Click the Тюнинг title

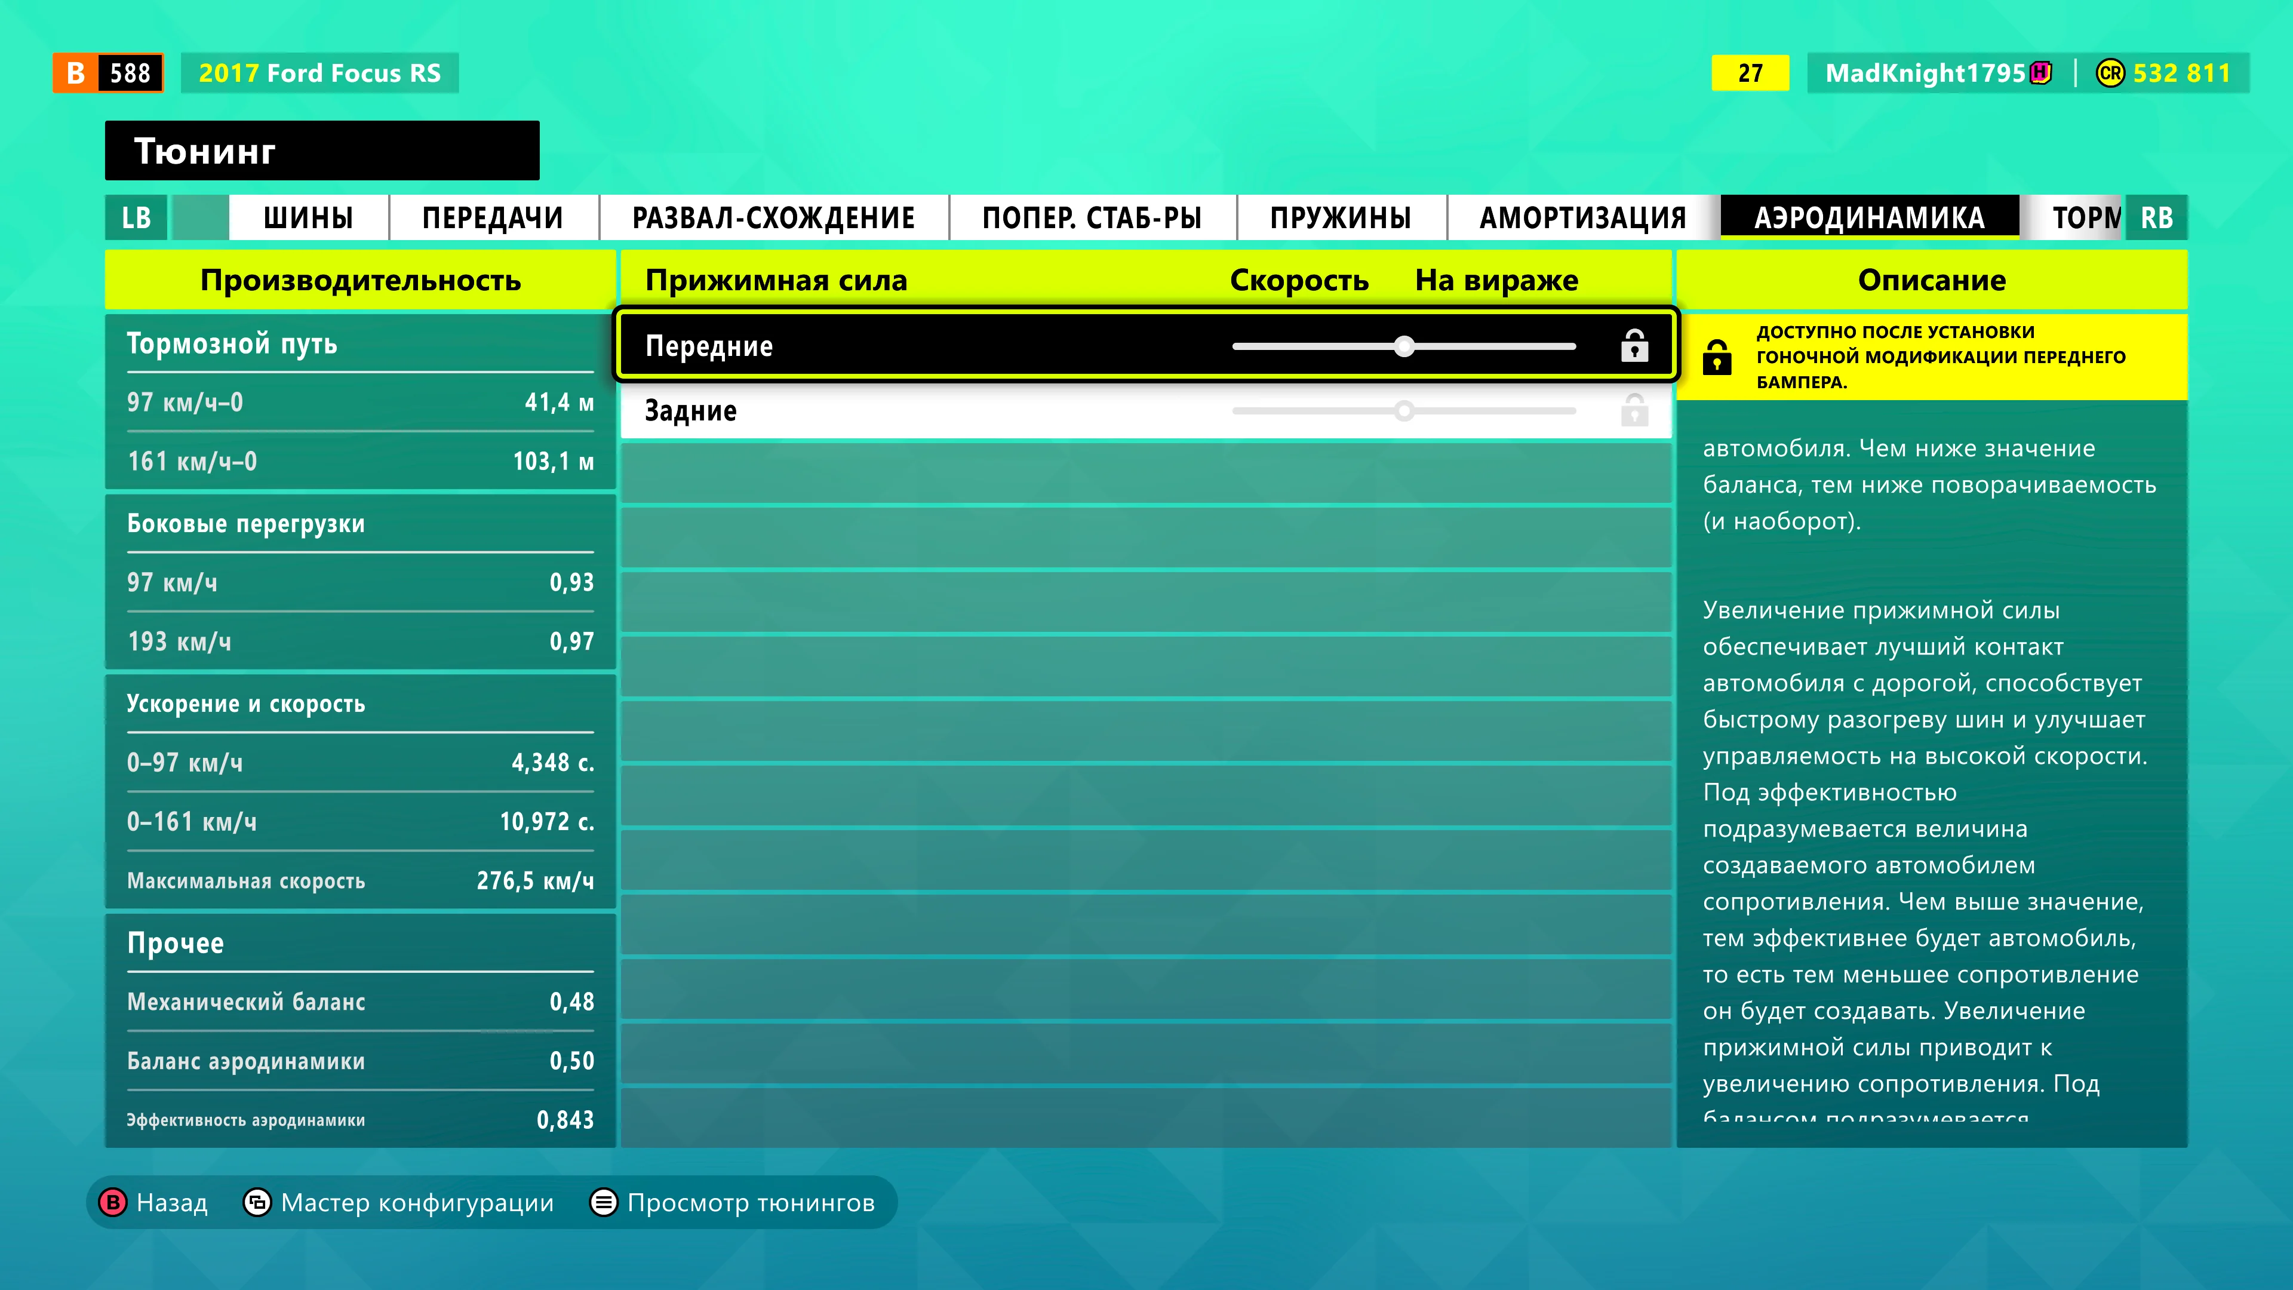point(205,150)
